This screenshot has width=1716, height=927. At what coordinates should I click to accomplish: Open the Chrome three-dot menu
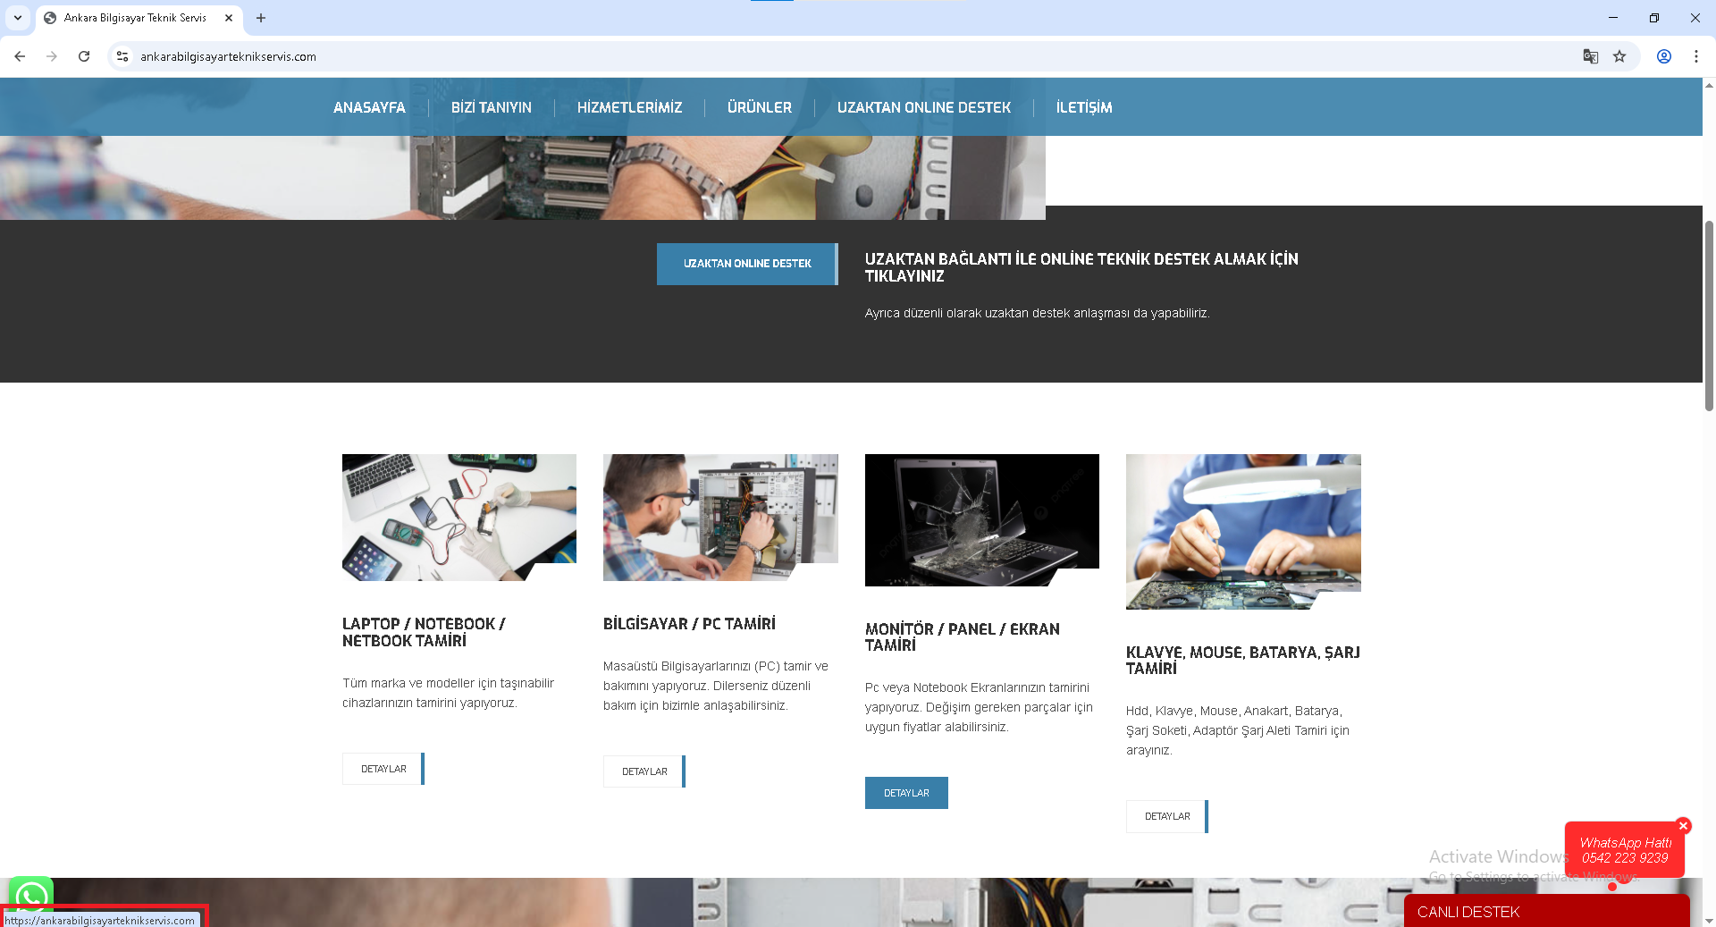(x=1695, y=56)
